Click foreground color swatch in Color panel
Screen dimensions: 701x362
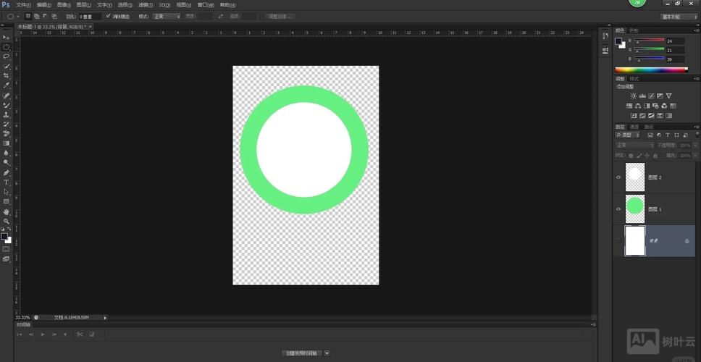tap(618, 41)
